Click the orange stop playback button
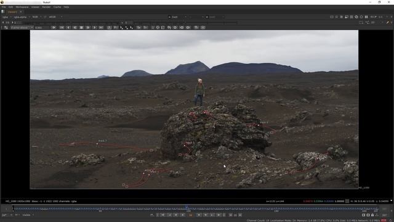Screen dimensions: 394x222 (x=191, y=215)
